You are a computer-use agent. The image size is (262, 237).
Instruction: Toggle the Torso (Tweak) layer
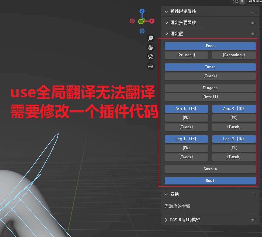[210, 76]
